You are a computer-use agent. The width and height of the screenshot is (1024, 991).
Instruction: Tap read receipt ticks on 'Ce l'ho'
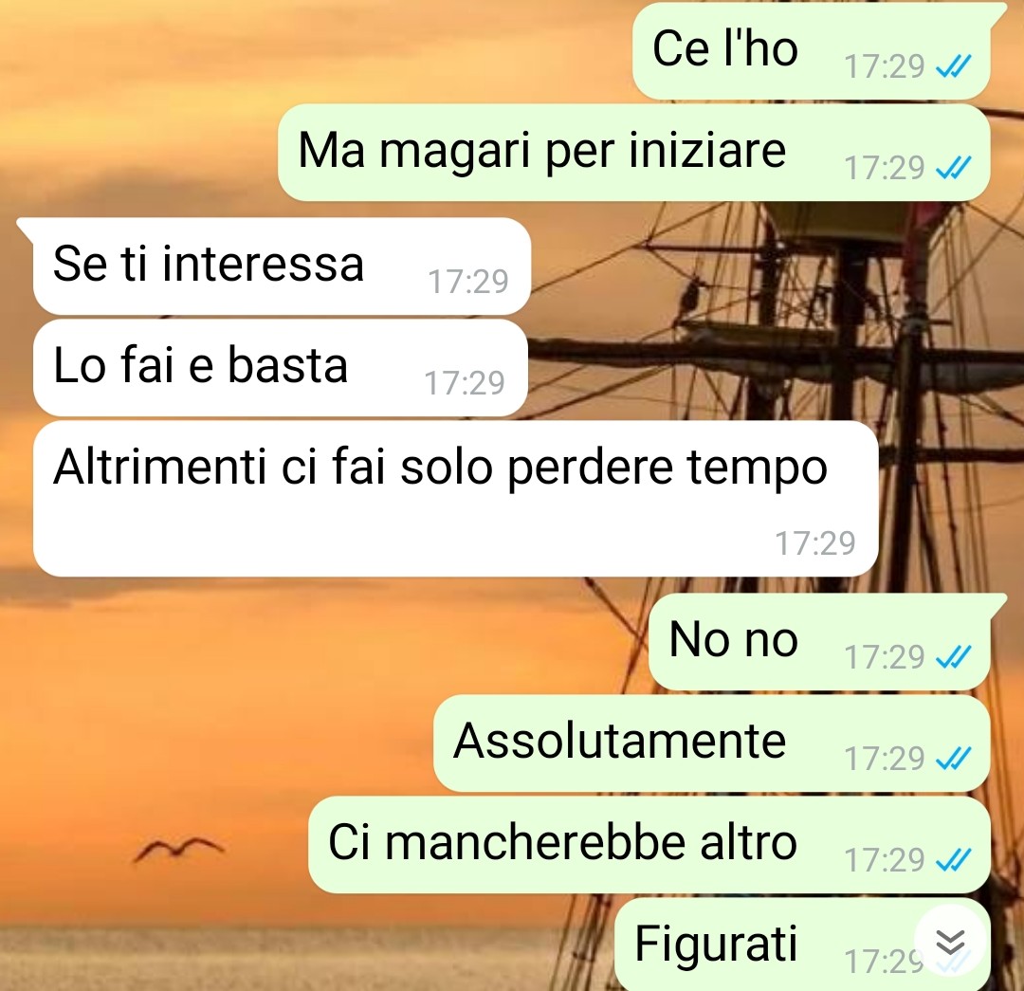[954, 66]
